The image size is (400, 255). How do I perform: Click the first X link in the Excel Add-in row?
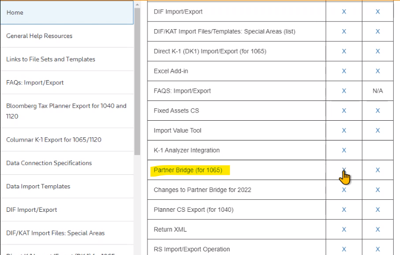click(344, 71)
